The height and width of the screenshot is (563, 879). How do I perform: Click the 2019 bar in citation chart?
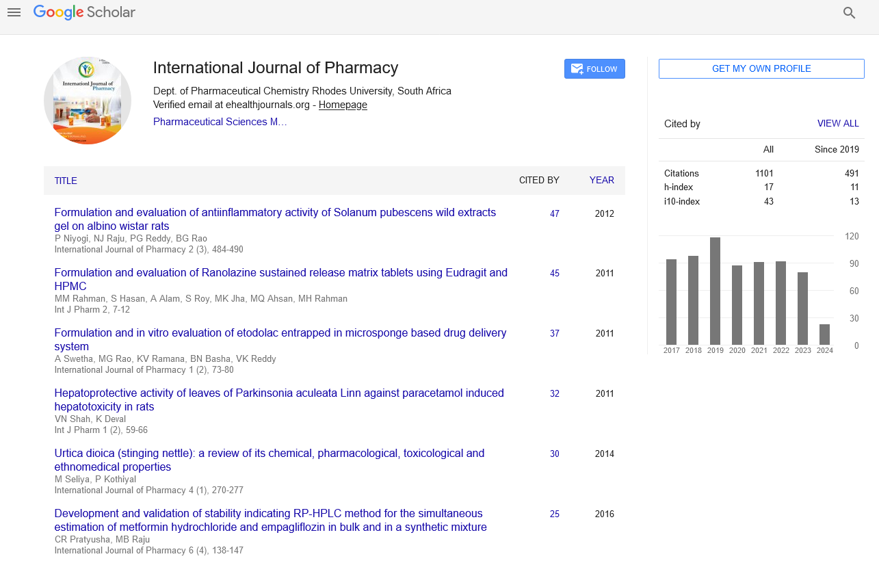715,291
